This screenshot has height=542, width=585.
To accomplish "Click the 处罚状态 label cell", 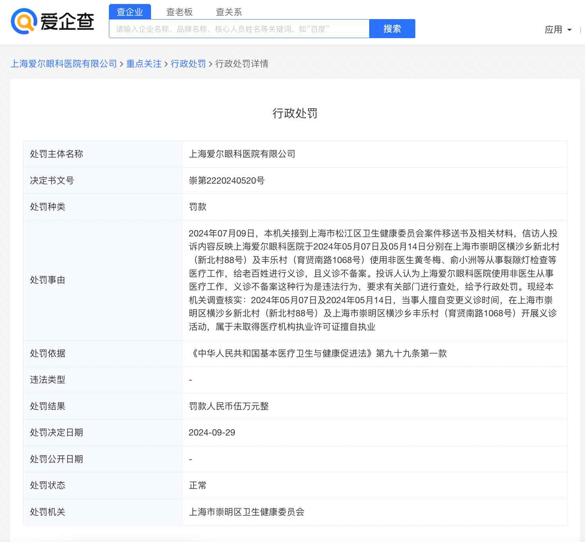I will [103, 486].
